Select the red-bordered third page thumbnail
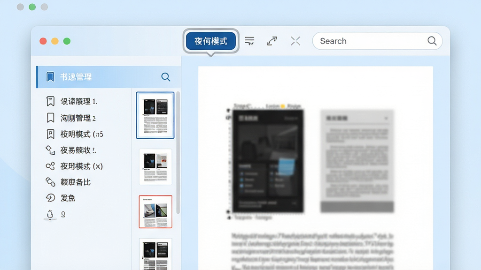 click(155, 211)
